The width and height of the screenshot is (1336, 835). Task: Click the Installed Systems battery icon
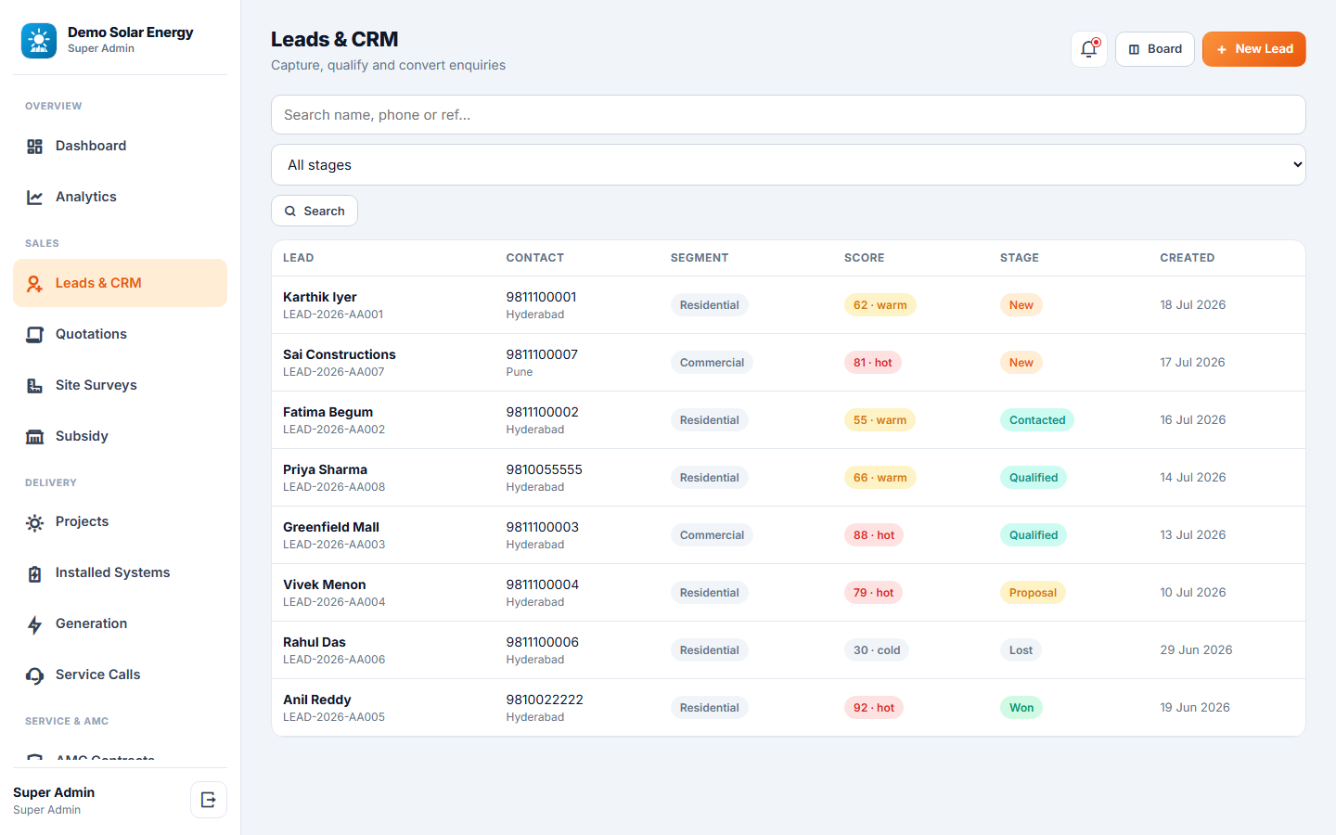pos(35,573)
